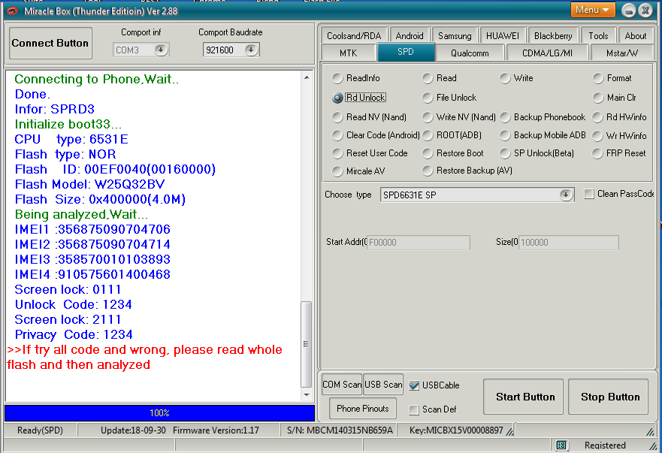This screenshot has height=453, width=662.
Task: Click the Start Button
Action: point(523,397)
